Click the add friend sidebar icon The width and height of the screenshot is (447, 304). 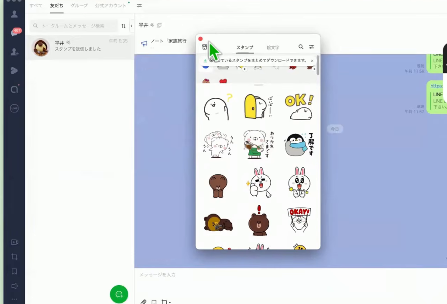pyautogui.click(x=14, y=52)
